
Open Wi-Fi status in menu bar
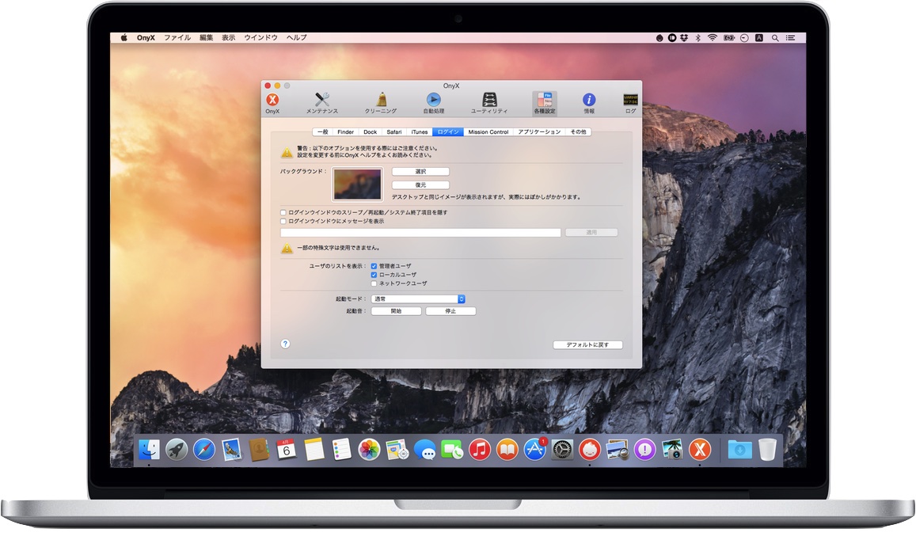tap(712, 37)
